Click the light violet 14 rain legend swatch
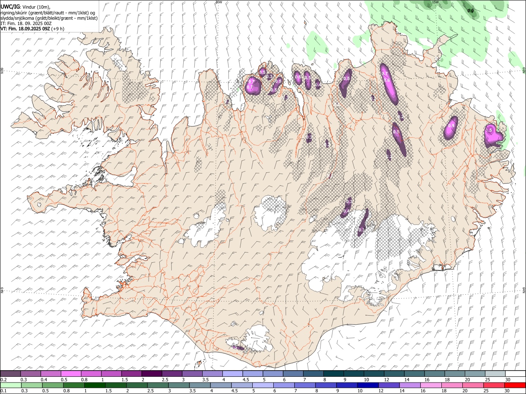 tap(409, 385)
